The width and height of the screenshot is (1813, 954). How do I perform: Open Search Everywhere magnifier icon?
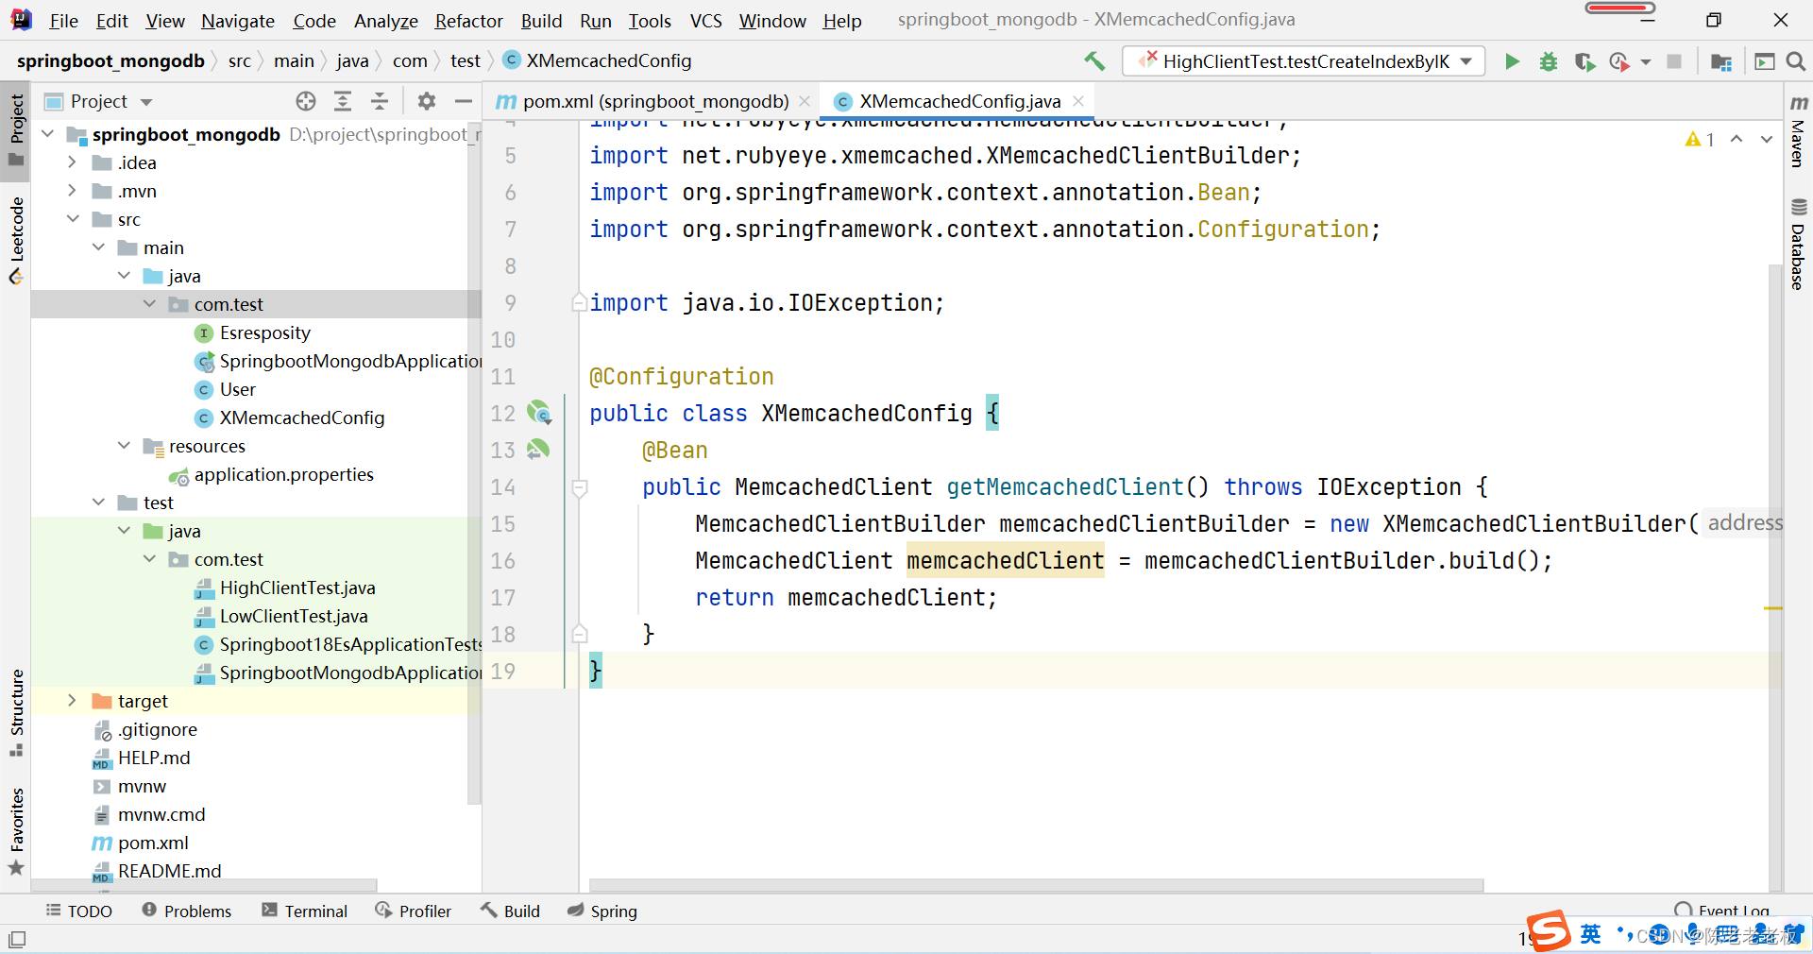point(1796,61)
